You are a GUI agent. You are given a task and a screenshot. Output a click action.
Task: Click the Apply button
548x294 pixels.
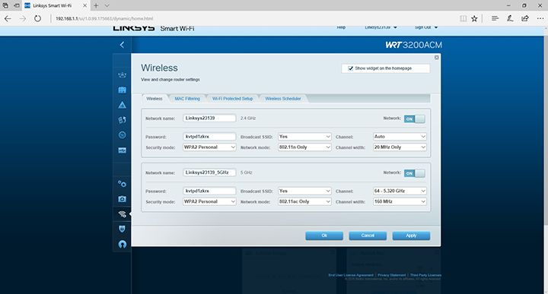pos(411,236)
